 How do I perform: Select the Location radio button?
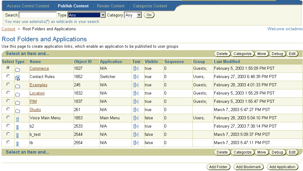click(x=8, y=93)
